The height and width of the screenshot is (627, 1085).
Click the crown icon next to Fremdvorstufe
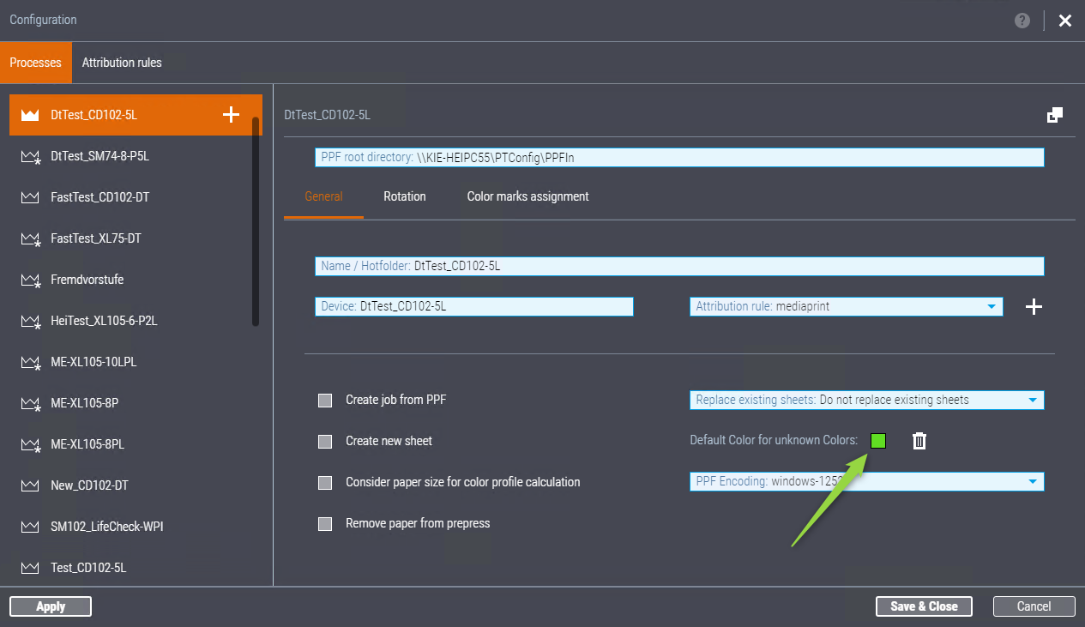click(31, 280)
